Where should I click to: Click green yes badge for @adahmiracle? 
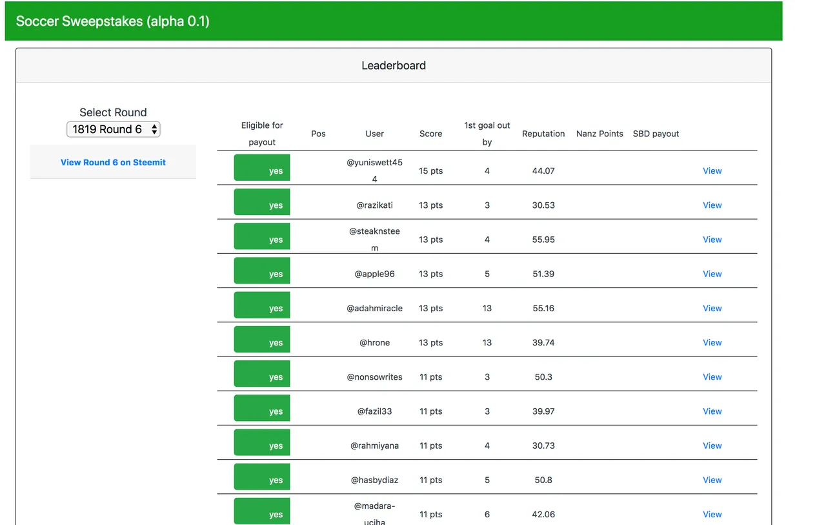point(262,305)
